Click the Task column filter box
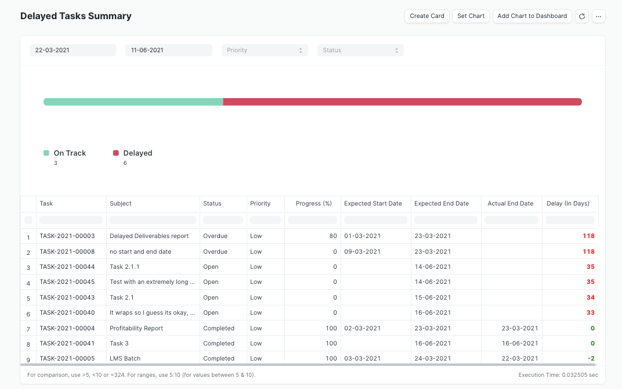Screen dimensions: 622x389 [x=70, y=219]
